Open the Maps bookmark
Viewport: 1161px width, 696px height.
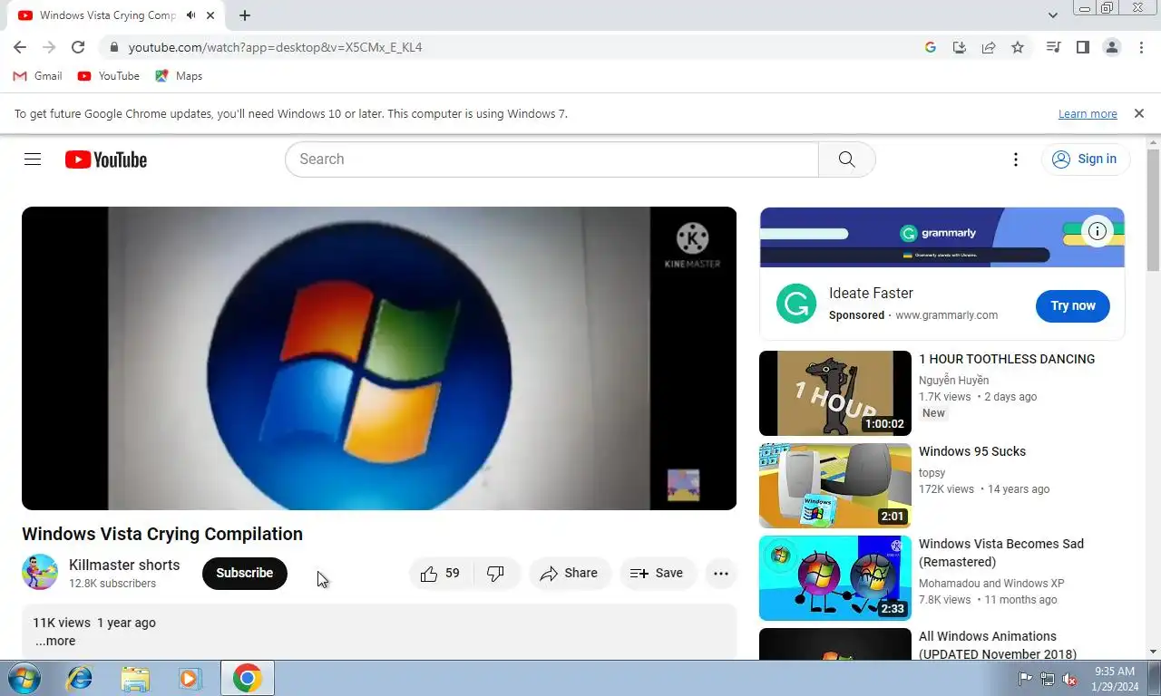coord(179,76)
